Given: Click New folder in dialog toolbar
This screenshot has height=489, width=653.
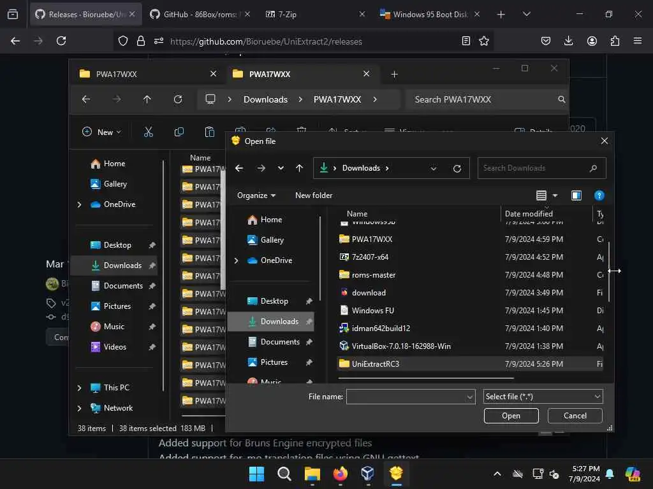Looking at the screenshot, I should [314, 195].
